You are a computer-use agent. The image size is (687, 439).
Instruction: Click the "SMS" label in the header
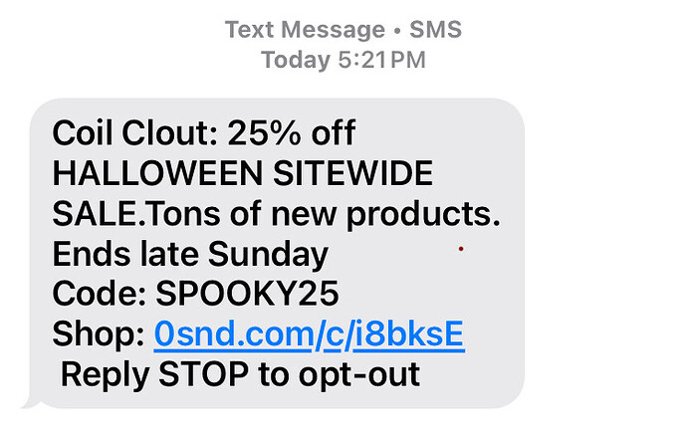click(436, 29)
